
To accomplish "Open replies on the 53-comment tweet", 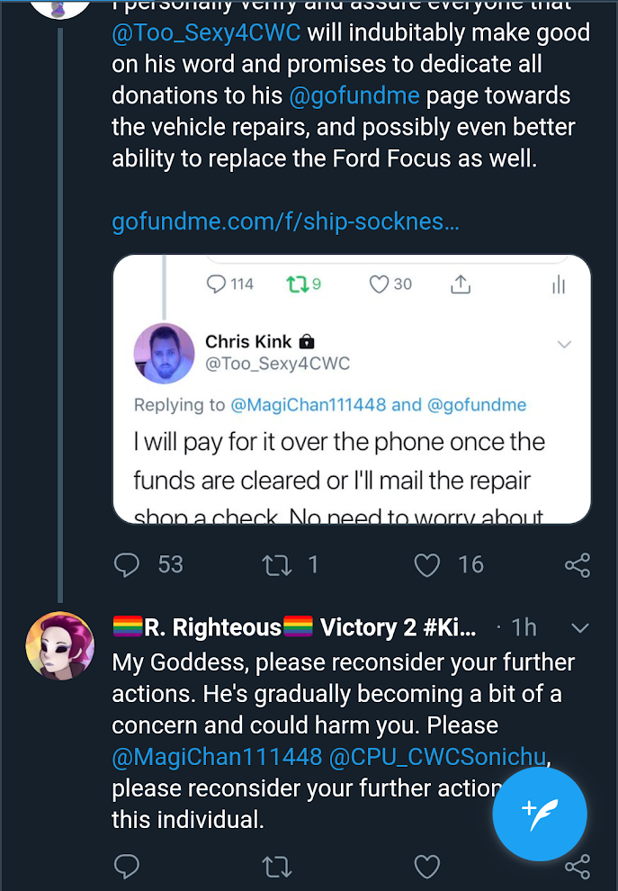I will click(x=127, y=565).
